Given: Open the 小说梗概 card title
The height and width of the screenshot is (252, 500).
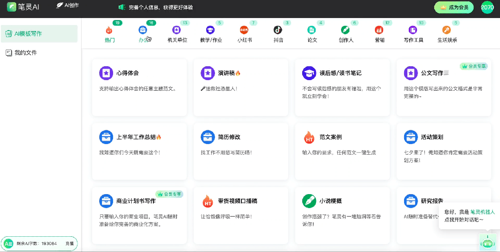Looking at the screenshot, I should (x=331, y=201).
